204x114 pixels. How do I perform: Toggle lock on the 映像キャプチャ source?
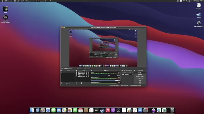pos(89,75)
